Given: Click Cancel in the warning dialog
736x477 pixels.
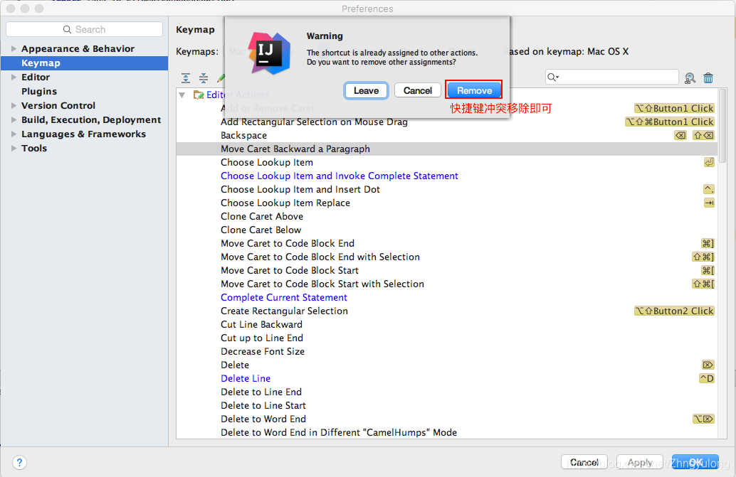Looking at the screenshot, I should pyautogui.click(x=417, y=90).
